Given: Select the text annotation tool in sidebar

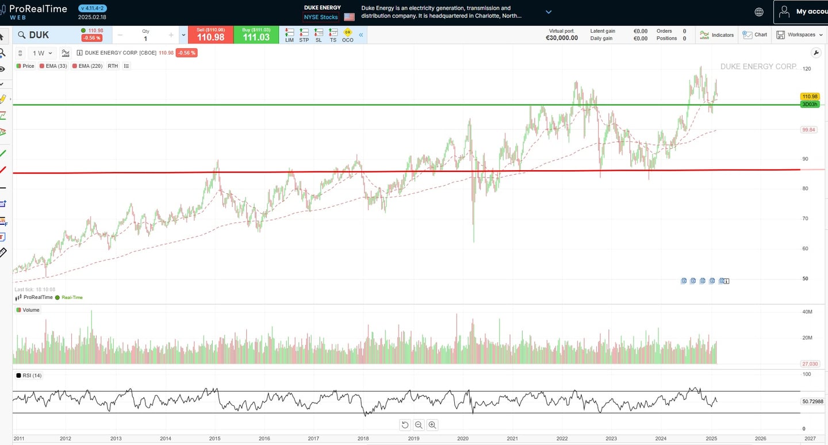Looking at the screenshot, I should click(x=5, y=236).
